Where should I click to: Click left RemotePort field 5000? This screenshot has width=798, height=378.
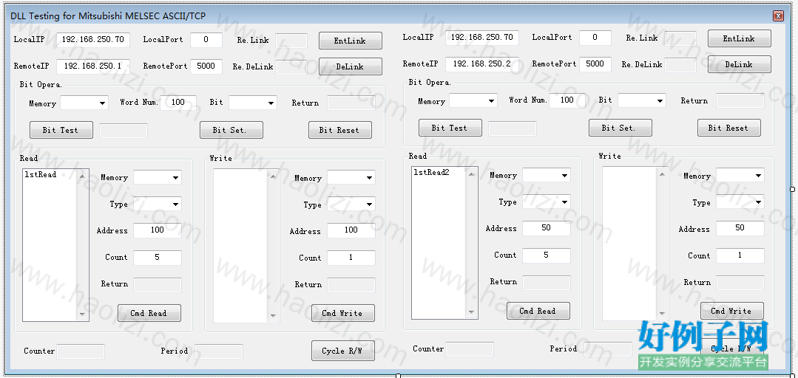pyautogui.click(x=206, y=66)
